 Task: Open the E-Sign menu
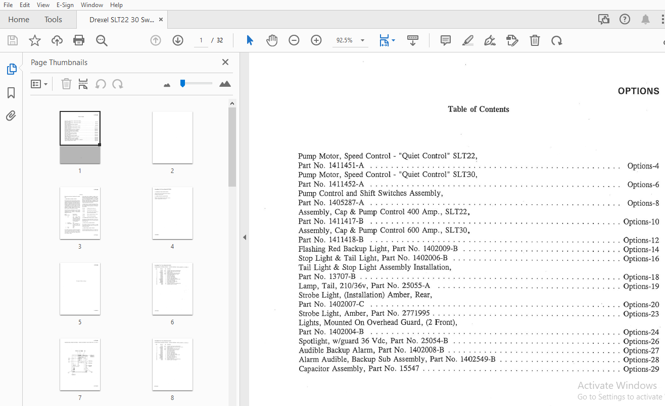[65, 5]
